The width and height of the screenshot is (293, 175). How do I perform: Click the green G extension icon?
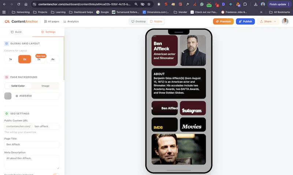click(x=202, y=4)
